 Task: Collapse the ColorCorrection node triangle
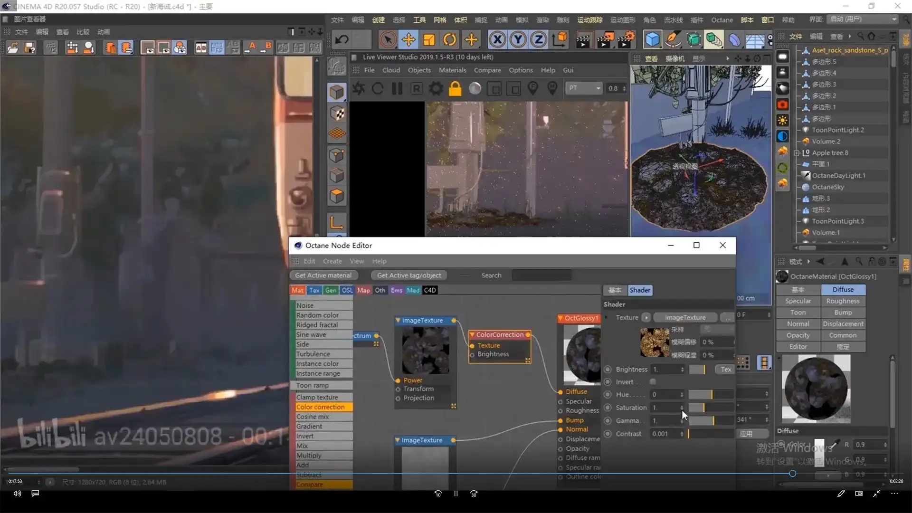[472, 335]
